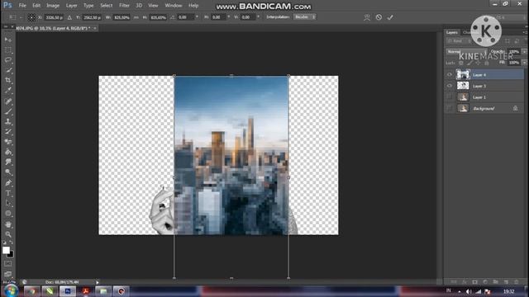Click the rotation angle field

click(185, 17)
